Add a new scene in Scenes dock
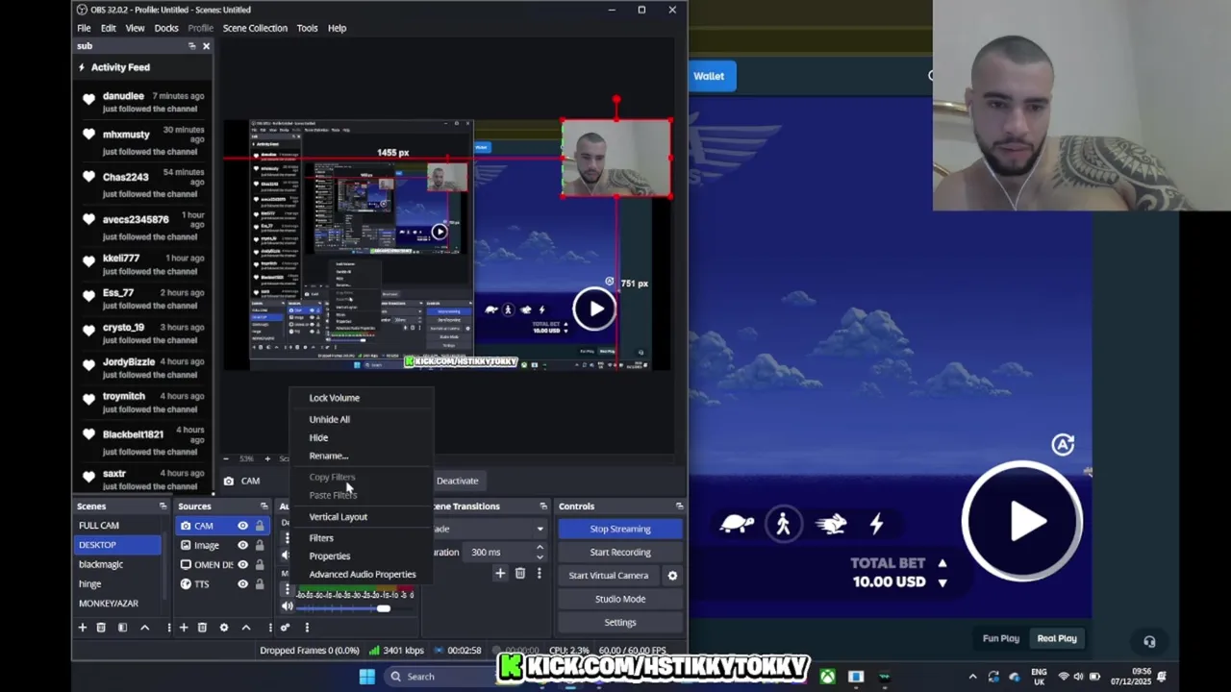The width and height of the screenshot is (1231, 692). pos(82,628)
